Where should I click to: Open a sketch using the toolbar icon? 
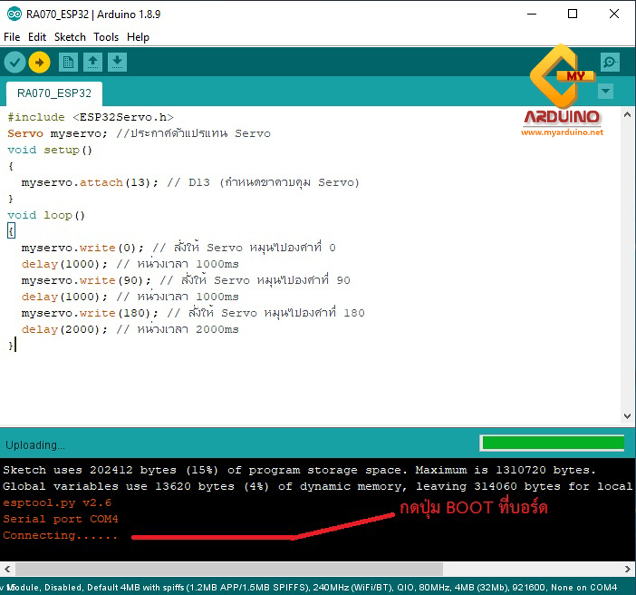[x=92, y=62]
